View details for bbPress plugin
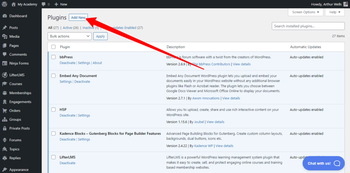Image resolution: width=350 pixels, height=173 pixels. pyautogui.click(x=242, y=64)
